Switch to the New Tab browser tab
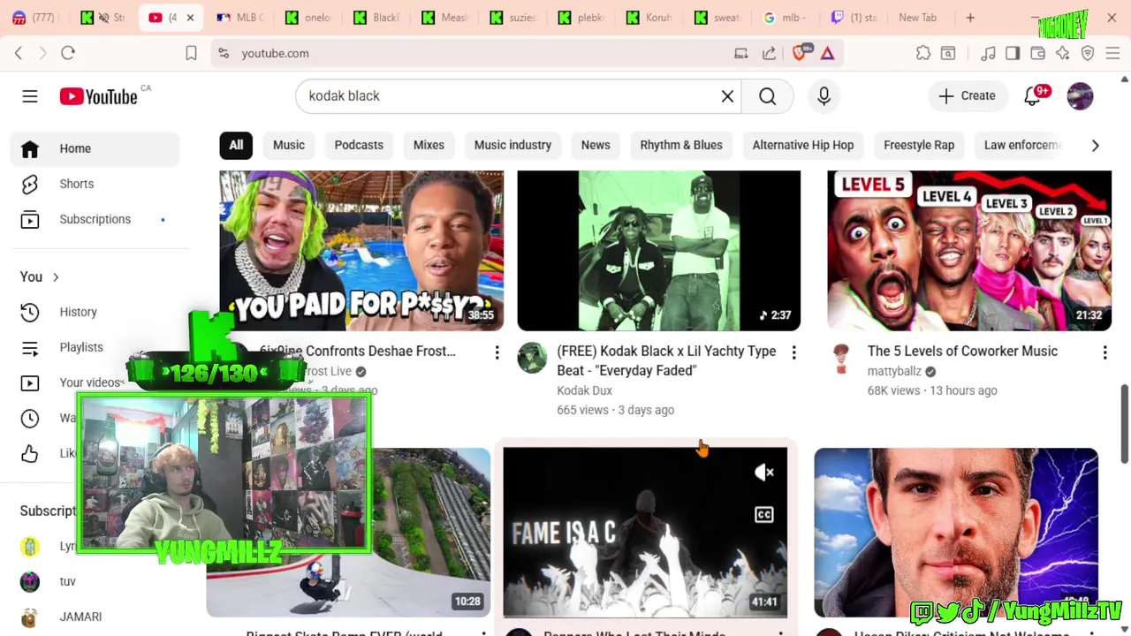Image resolution: width=1131 pixels, height=636 pixels. tap(917, 18)
